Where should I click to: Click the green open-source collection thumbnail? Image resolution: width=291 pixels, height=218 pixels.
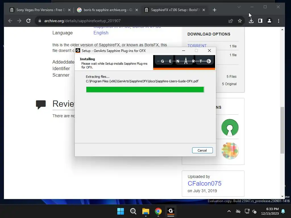(230, 127)
